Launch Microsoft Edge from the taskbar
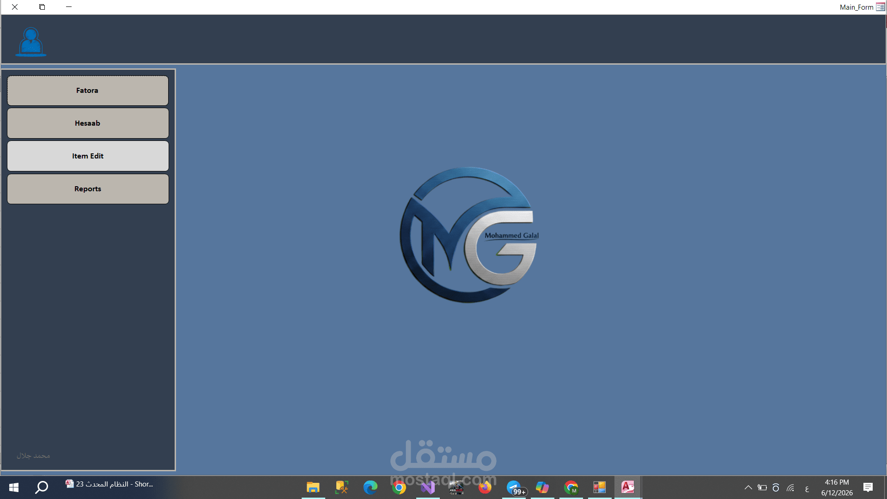This screenshot has width=887, height=499. click(x=371, y=487)
